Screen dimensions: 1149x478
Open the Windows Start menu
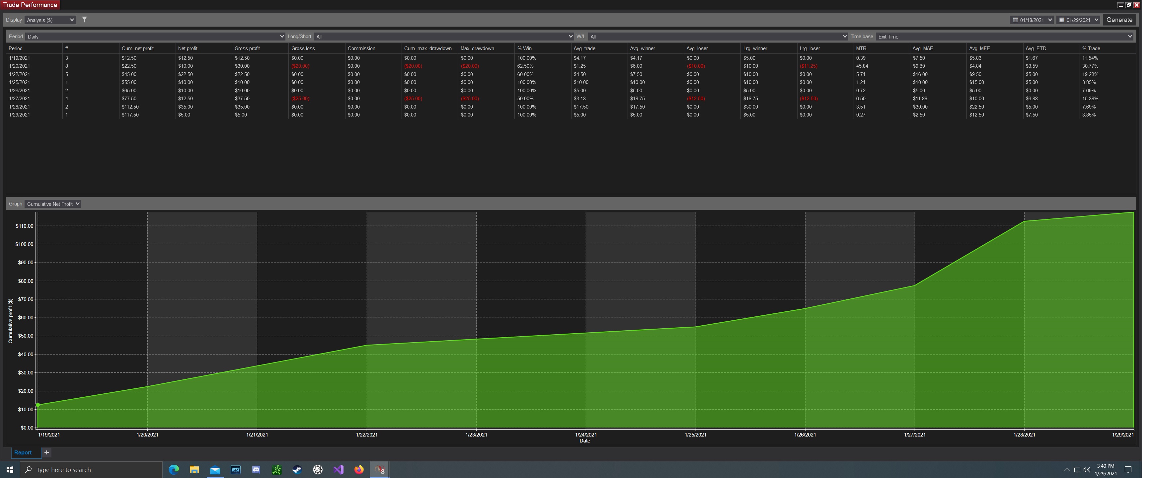click(10, 469)
